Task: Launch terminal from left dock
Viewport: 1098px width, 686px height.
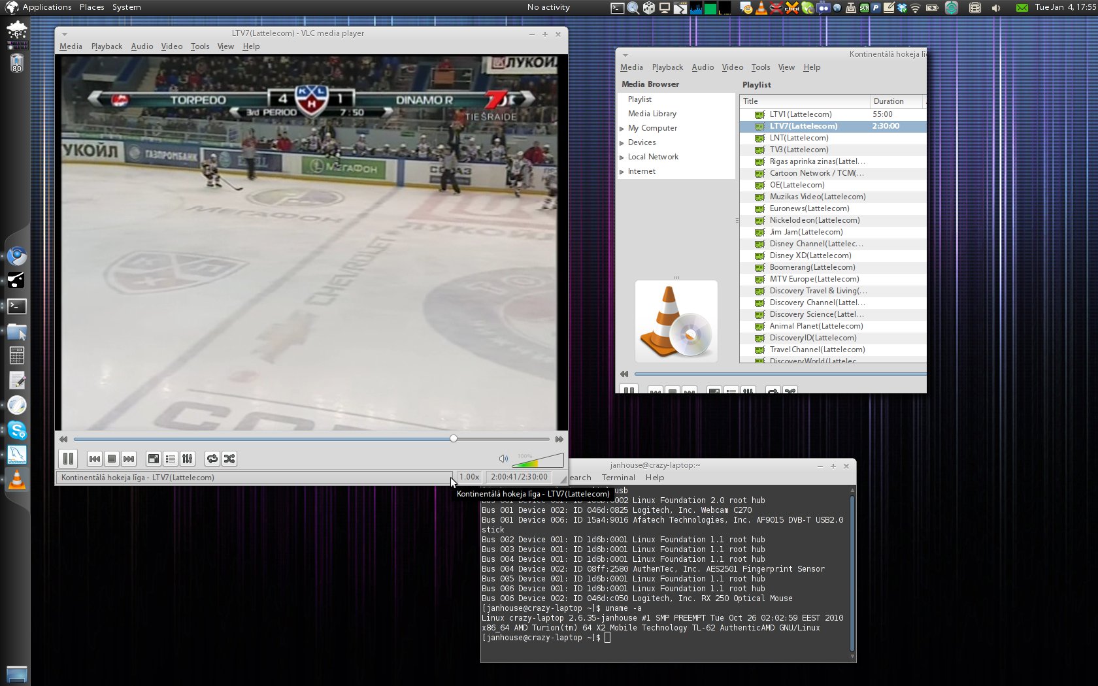Action: point(17,306)
